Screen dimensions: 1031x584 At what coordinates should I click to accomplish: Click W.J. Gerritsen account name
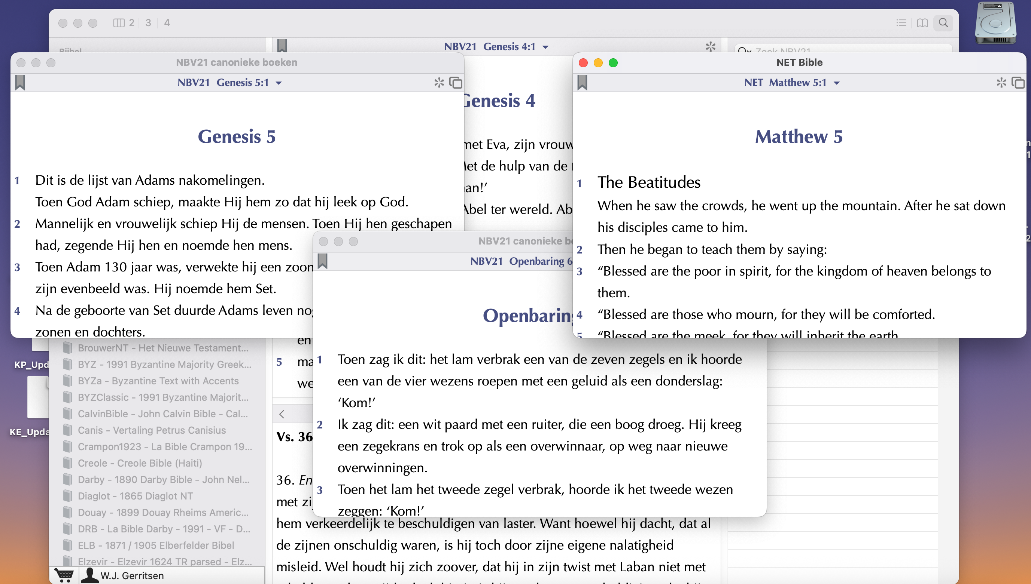pos(132,575)
